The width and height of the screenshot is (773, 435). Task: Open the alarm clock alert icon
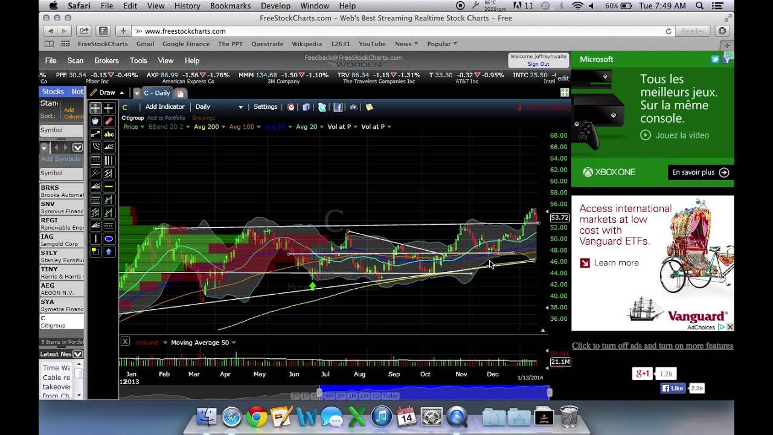pyautogui.click(x=290, y=107)
